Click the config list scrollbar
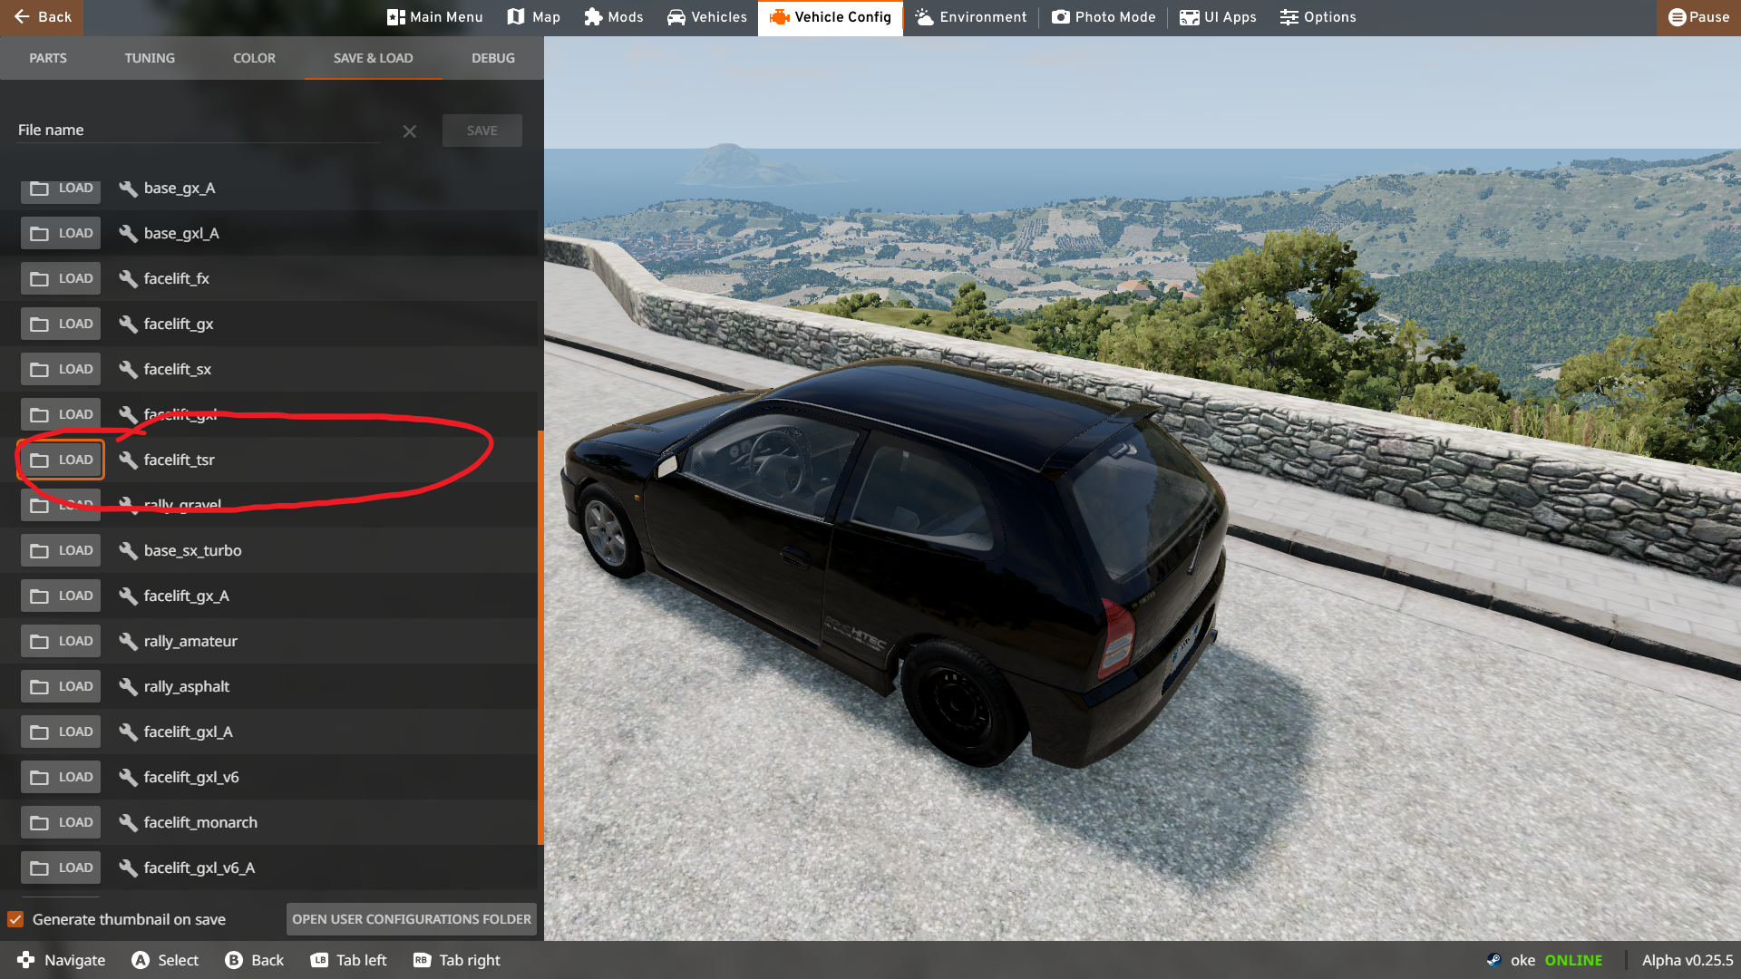Viewport: 1741px width, 979px height. [x=540, y=637]
